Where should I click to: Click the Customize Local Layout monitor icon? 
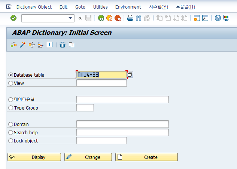coord(226,18)
